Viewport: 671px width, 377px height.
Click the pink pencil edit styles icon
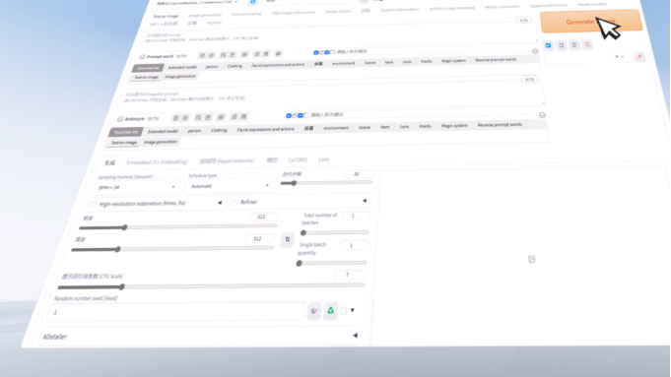click(x=639, y=56)
